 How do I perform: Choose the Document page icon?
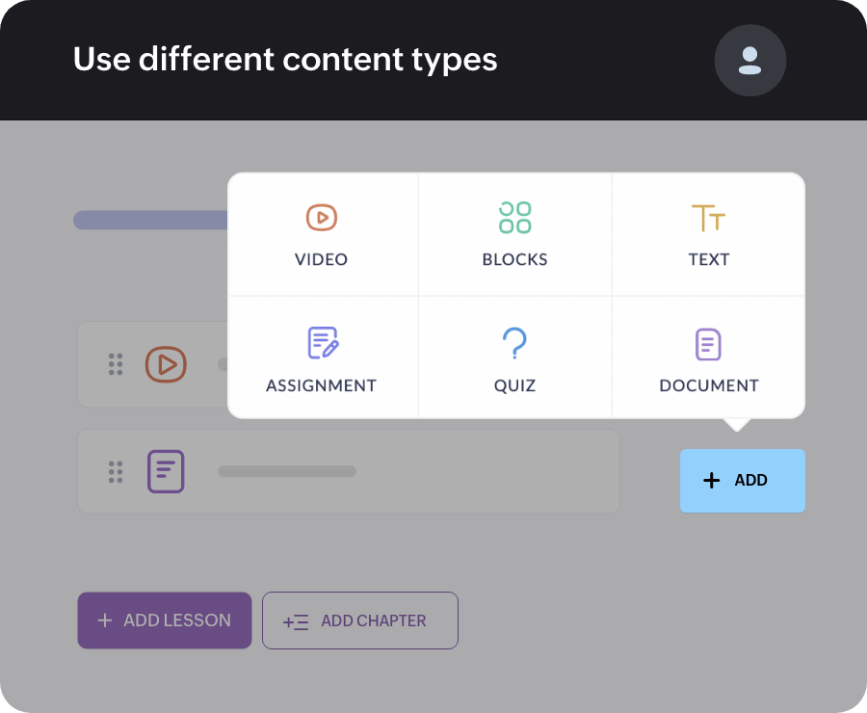pyautogui.click(x=708, y=344)
